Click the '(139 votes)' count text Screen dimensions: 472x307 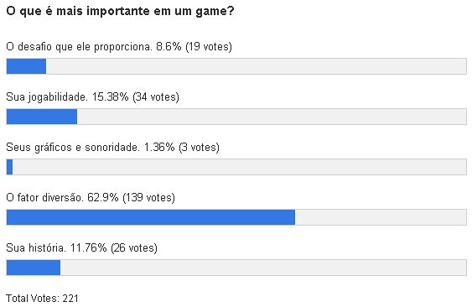click(148, 198)
